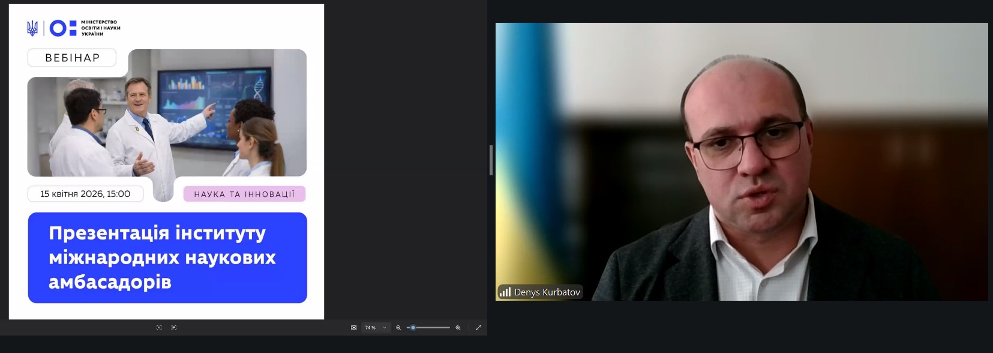
Task: Click the fit-to-window icon beside zoom percentage
Action: click(353, 328)
